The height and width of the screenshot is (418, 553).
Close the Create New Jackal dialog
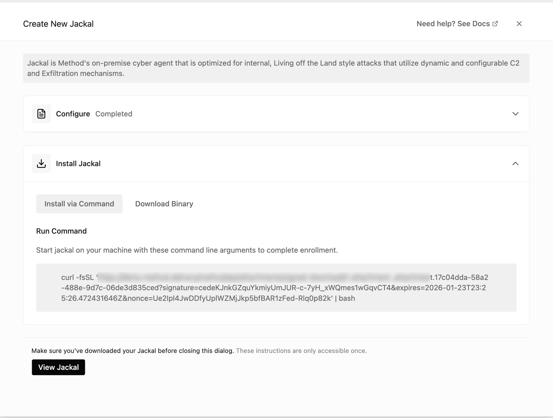tap(519, 24)
